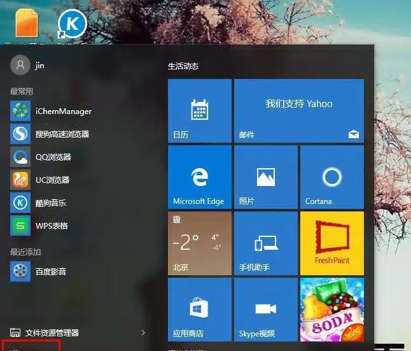This screenshot has width=411, height=351.
Task: Expand the 文件资源管理器 jump list arrow
Action: pos(143,333)
